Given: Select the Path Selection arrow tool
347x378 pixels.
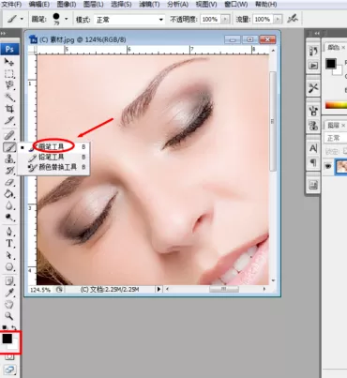Looking at the screenshot, I should point(9,255).
